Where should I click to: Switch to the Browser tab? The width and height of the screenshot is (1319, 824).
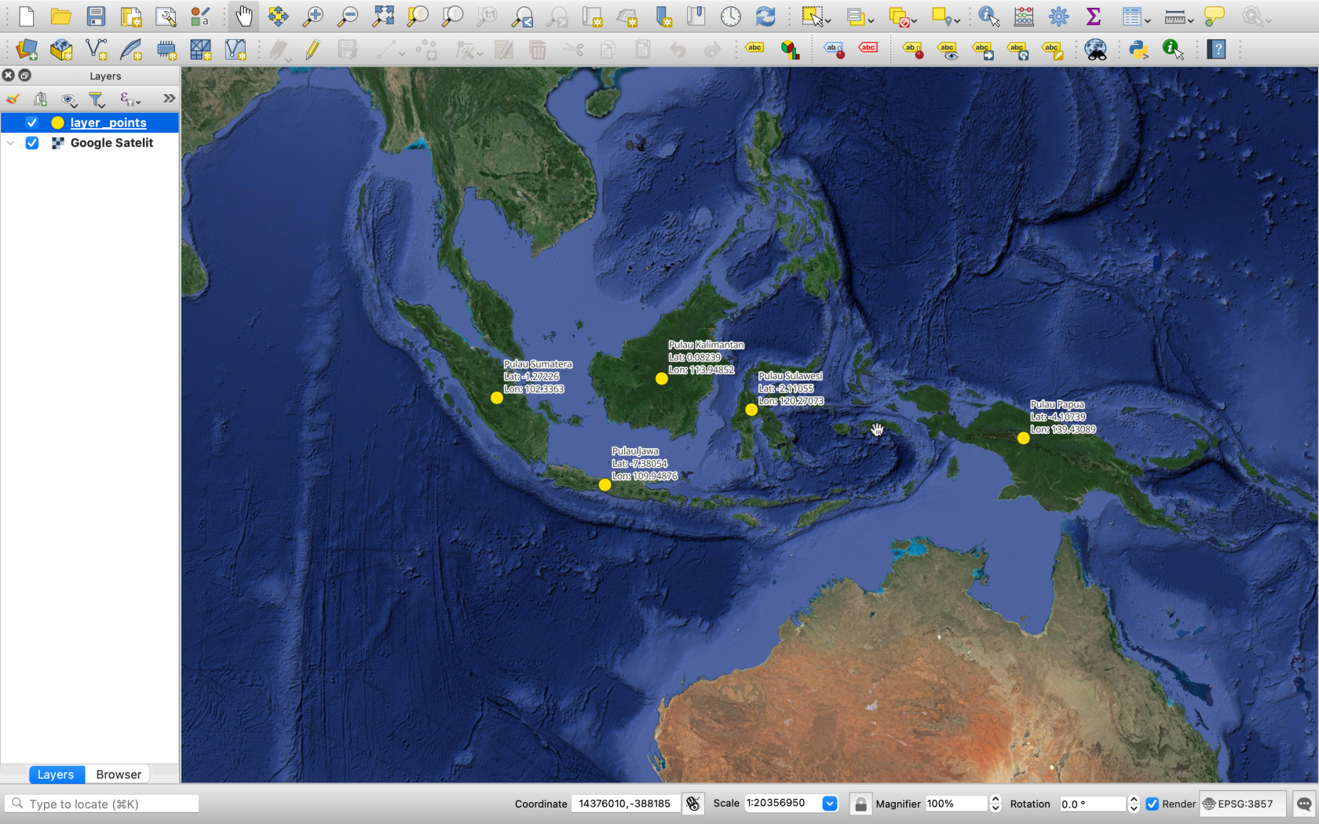click(119, 775)
